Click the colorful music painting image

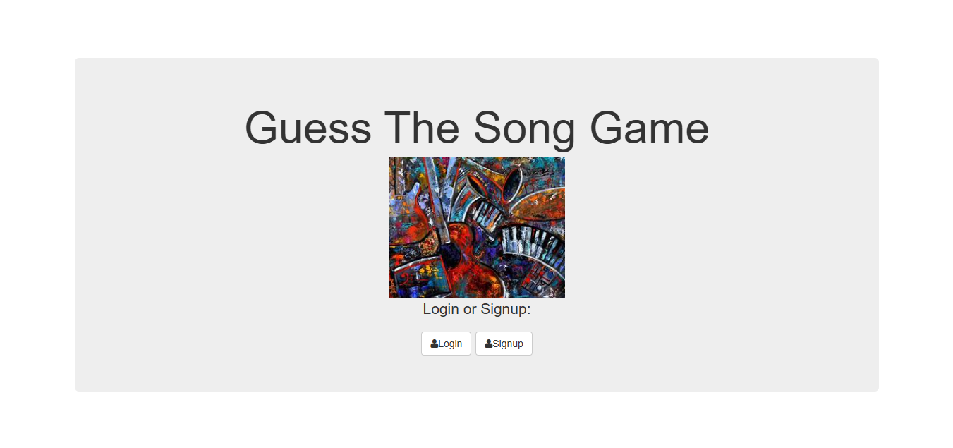coord(477,228)
